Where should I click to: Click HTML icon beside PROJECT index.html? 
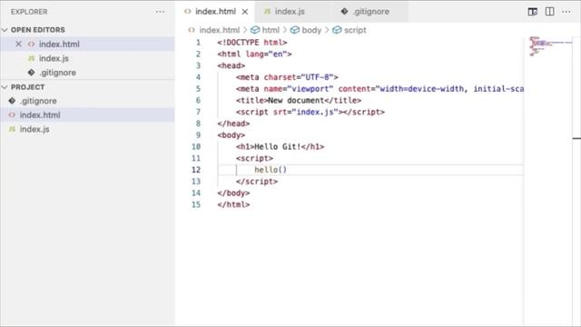(12, 115)
